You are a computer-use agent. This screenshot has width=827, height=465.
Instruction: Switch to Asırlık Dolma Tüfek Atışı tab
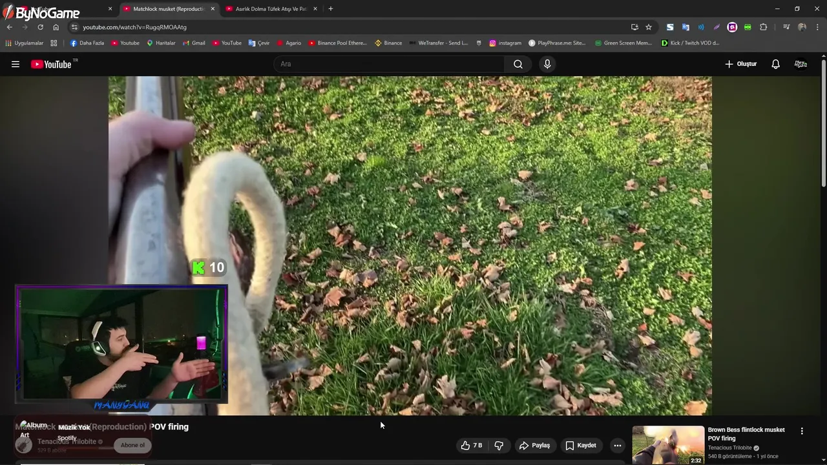[270, 9]
